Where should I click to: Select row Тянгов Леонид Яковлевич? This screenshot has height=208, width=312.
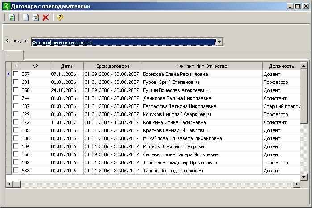(153, 171)
